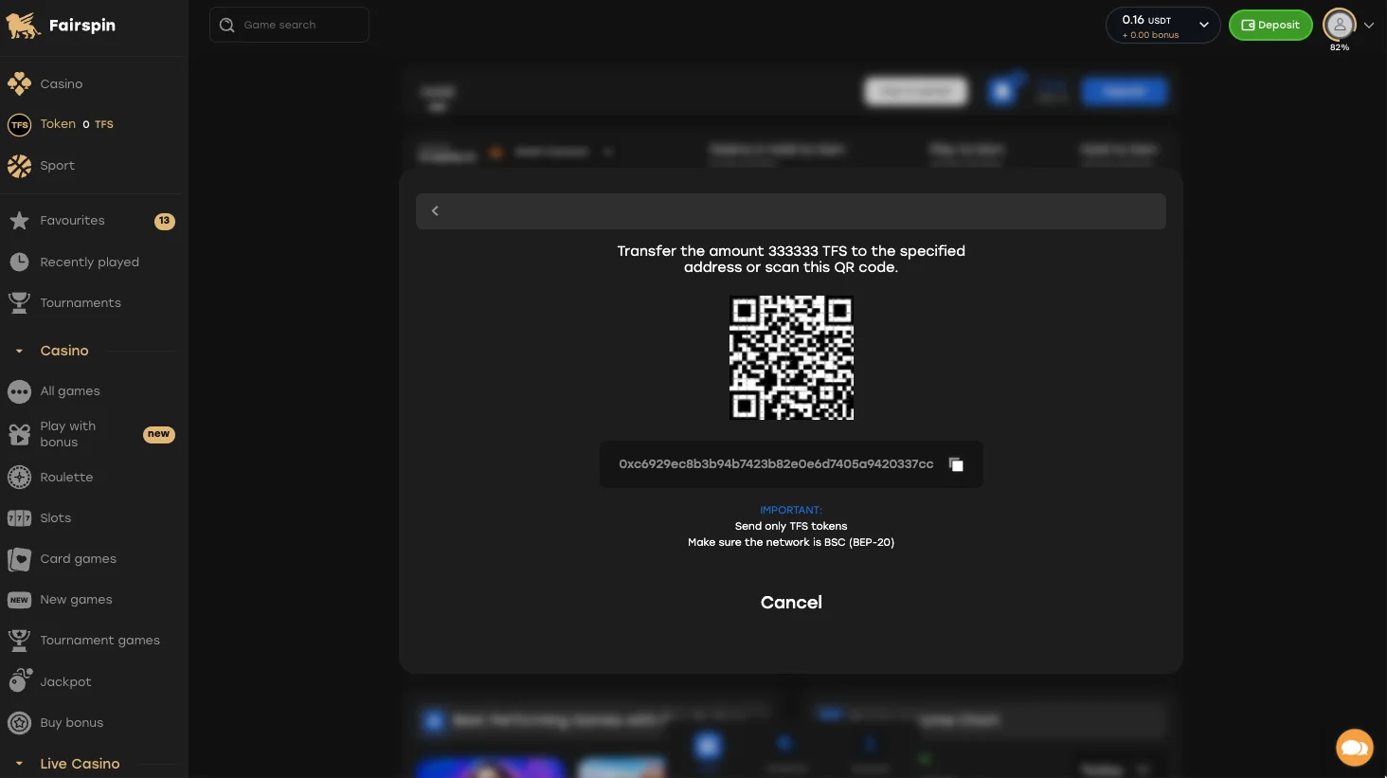Click the Favourites count badge 13
This screenshot has width=1387, height=778.
pos(165,221)
